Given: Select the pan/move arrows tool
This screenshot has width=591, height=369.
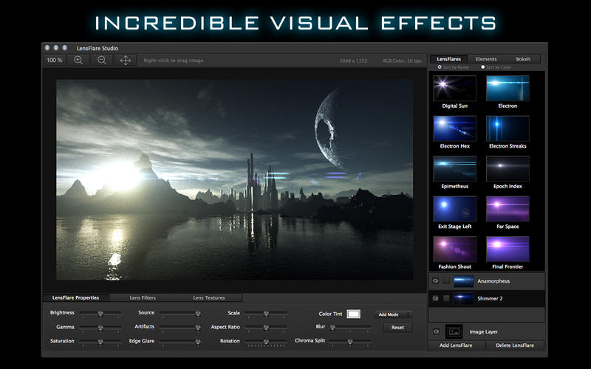Looking at the screenshot, I should pos(125,60).
